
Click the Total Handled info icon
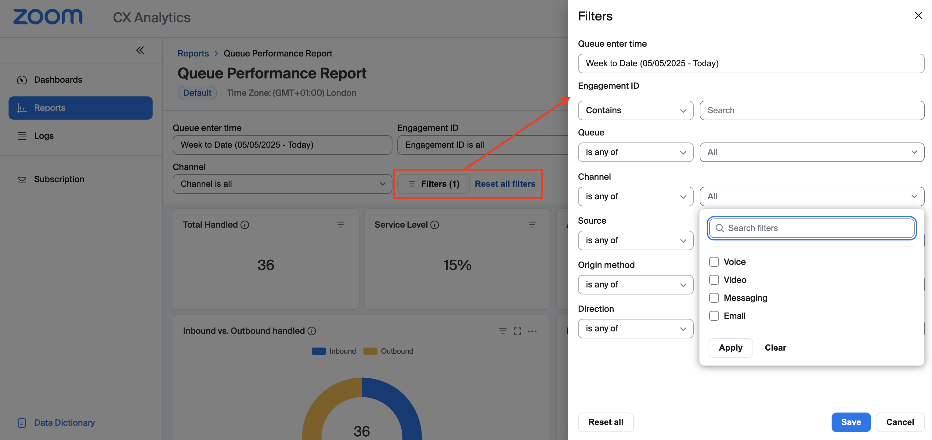[x=245, y=225]
